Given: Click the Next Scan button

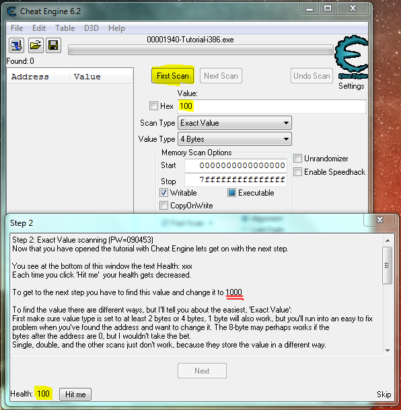Looking at the screenshot, I should tap(221, 76).
